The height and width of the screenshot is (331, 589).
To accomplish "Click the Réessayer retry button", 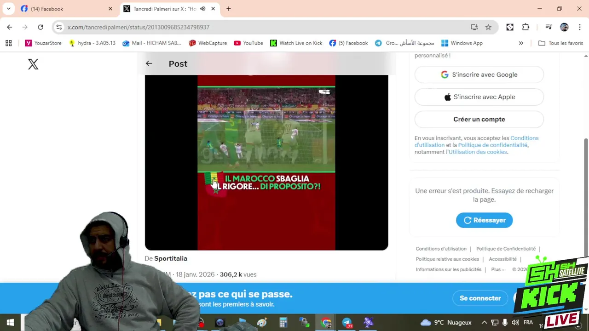I will click(484, 220).
